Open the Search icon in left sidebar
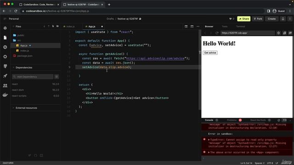Viewport: 294px width, 165px height. (x=5, y=47)
